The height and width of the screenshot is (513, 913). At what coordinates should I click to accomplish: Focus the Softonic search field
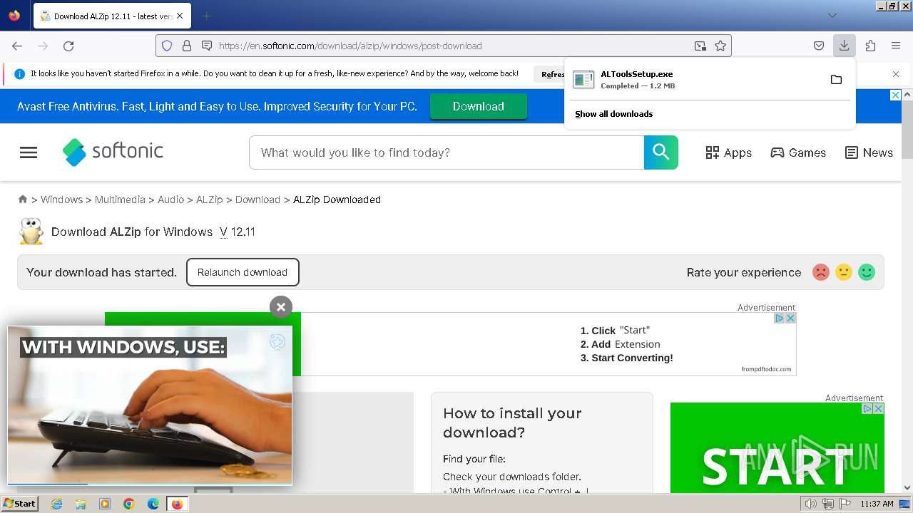click(447, 152)
